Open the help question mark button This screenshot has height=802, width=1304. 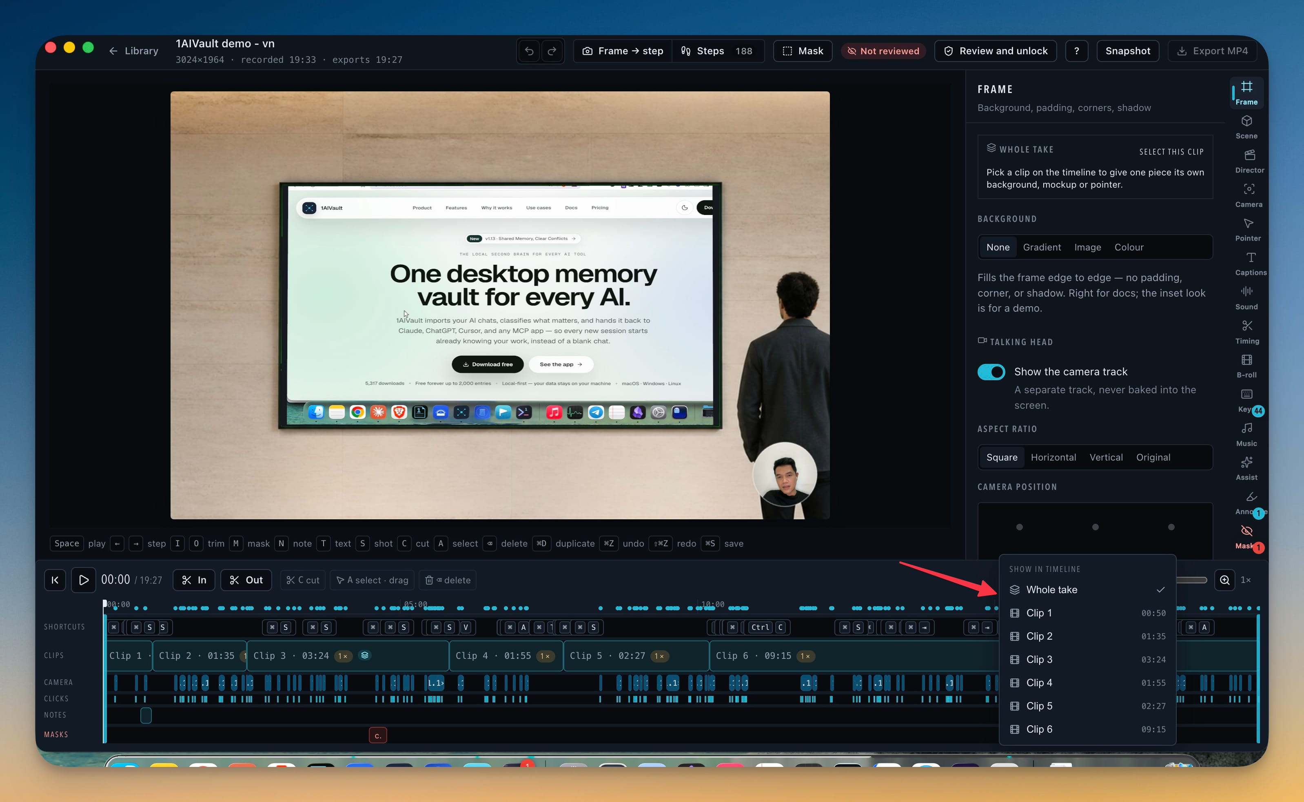pyautogui.click(x=1076, y=51)
